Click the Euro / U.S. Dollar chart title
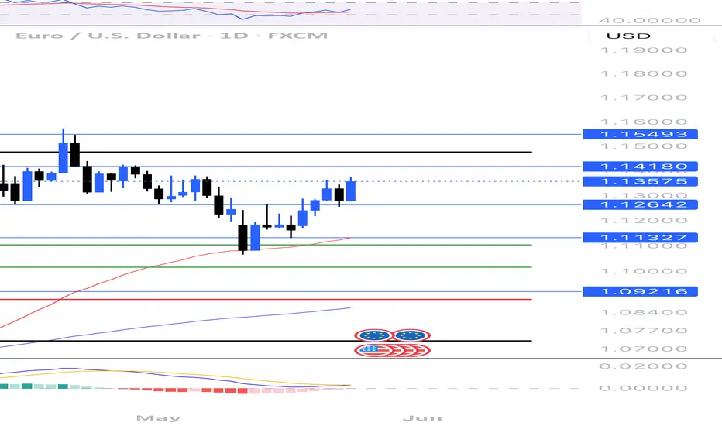Image resolution: width=722 pixels, height=426 pixels. (x=171, y=36)
